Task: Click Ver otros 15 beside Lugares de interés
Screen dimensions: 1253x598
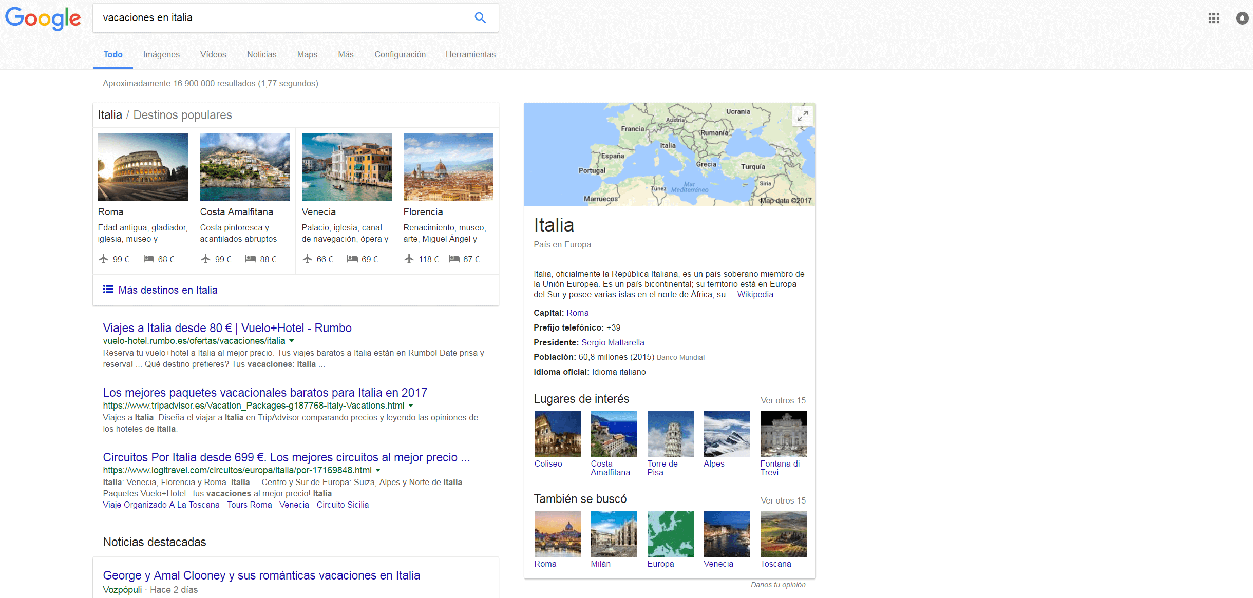Action: click(783, 400)
